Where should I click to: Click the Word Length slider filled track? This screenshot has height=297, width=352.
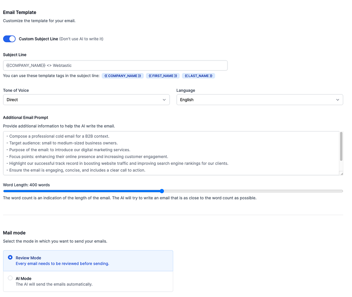pyautogui.click(x=81, y=191)
